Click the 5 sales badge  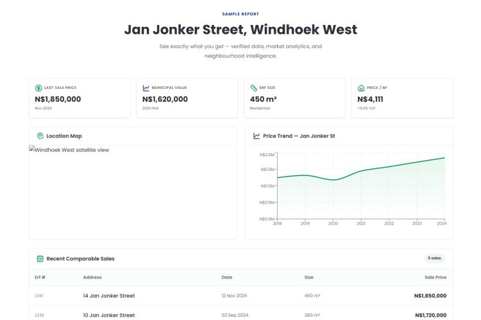pyautogui.click(x=434, y=259)
